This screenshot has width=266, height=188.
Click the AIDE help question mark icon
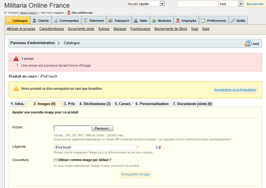point(248,44)
